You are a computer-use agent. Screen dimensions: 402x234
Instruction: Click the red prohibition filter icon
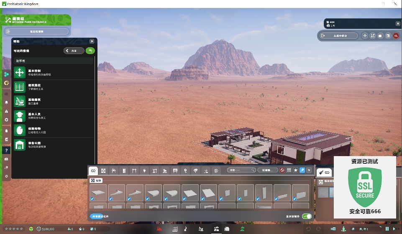(282, 170)
